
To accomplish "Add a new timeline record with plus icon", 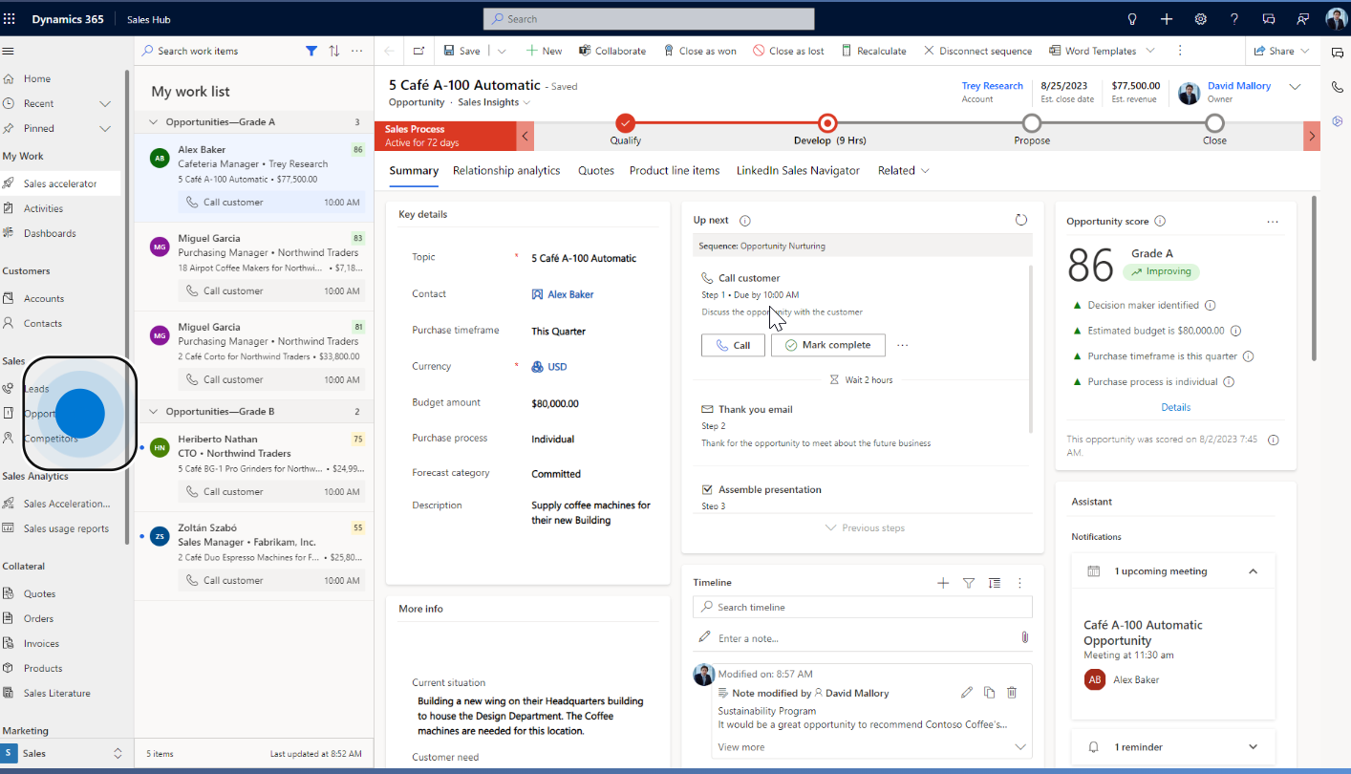I will coord(943,583).
